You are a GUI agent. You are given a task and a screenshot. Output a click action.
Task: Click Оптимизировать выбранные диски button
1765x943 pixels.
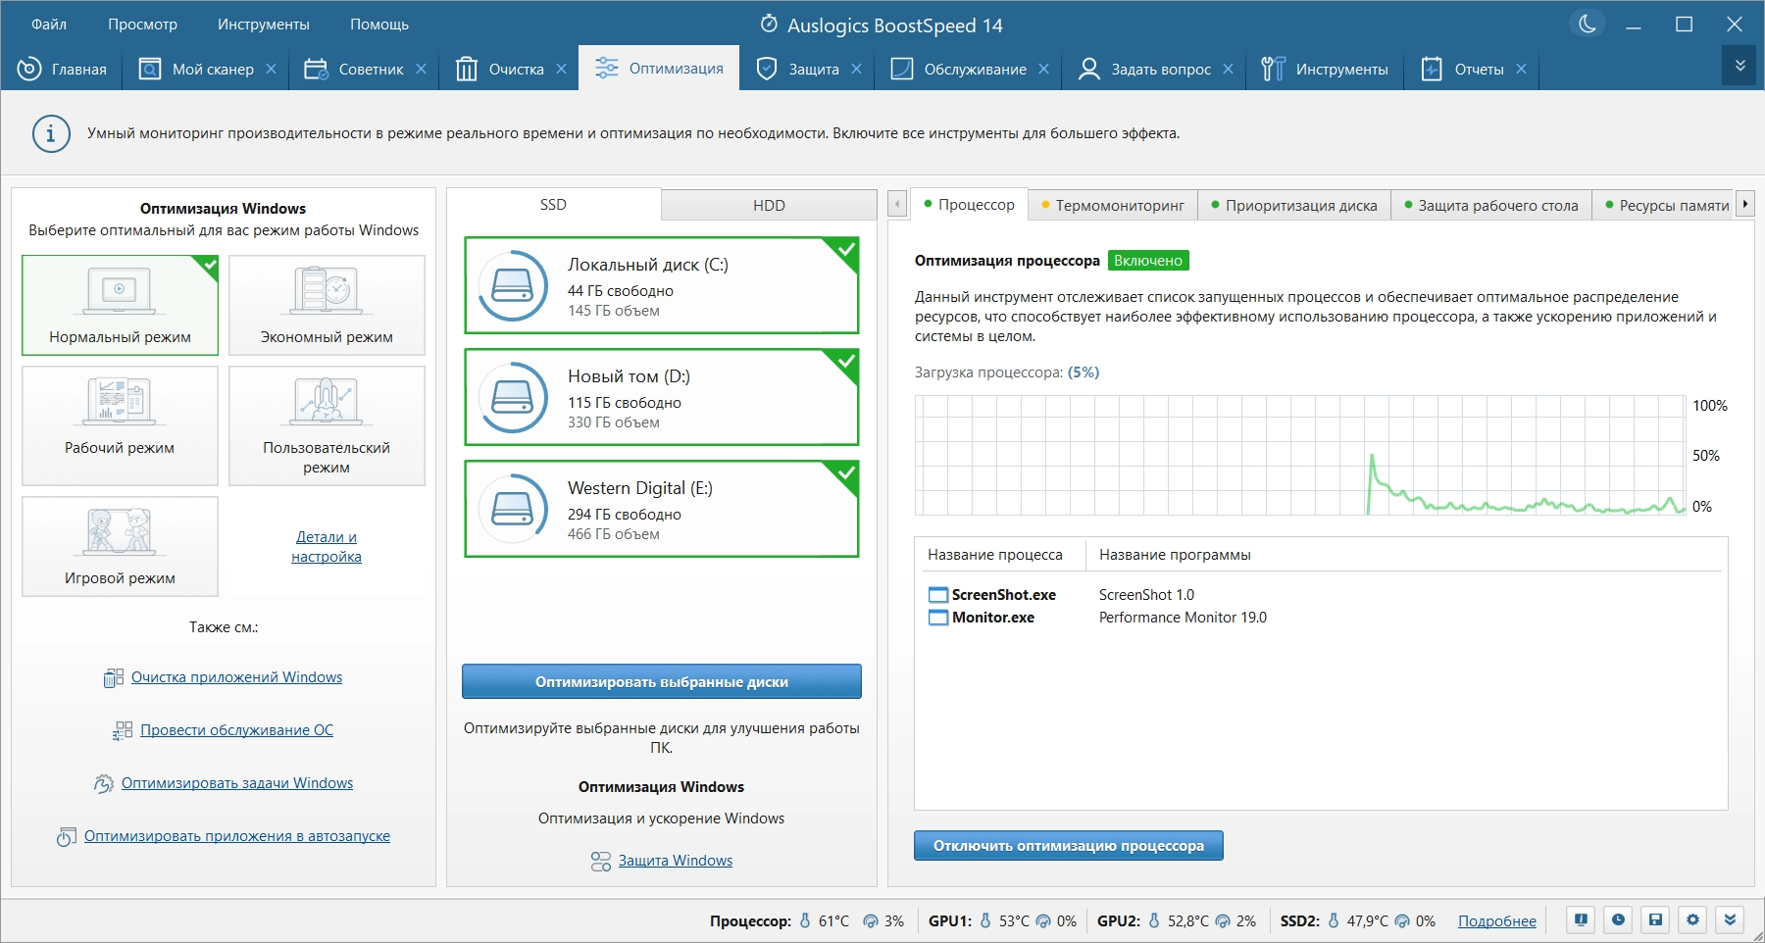tap(662, 681)
